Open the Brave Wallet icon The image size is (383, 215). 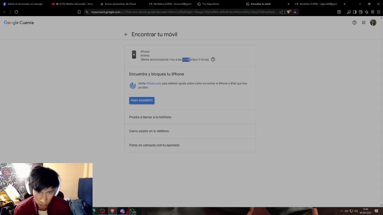point(361,12)
